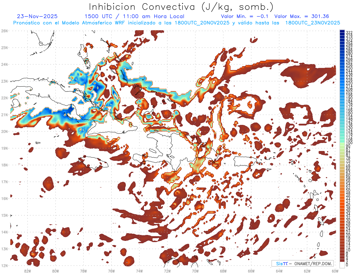Pick the blue swatch beside legend value 202
The height and width of the screenshot is (275, 356).
(342, 91)
